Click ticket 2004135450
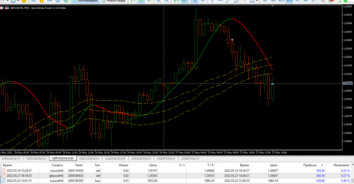Viewport: 354px width, 184px height. 75,171
